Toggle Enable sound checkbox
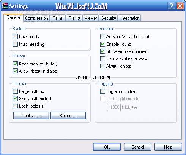 coord(102,44)
